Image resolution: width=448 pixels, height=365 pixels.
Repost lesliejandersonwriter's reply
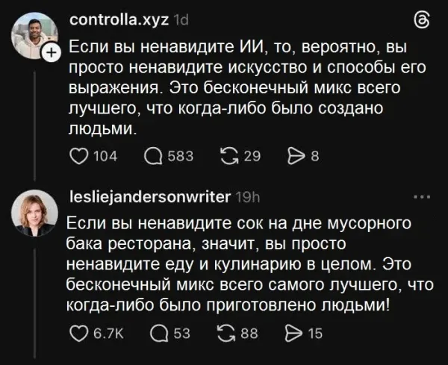229,334
